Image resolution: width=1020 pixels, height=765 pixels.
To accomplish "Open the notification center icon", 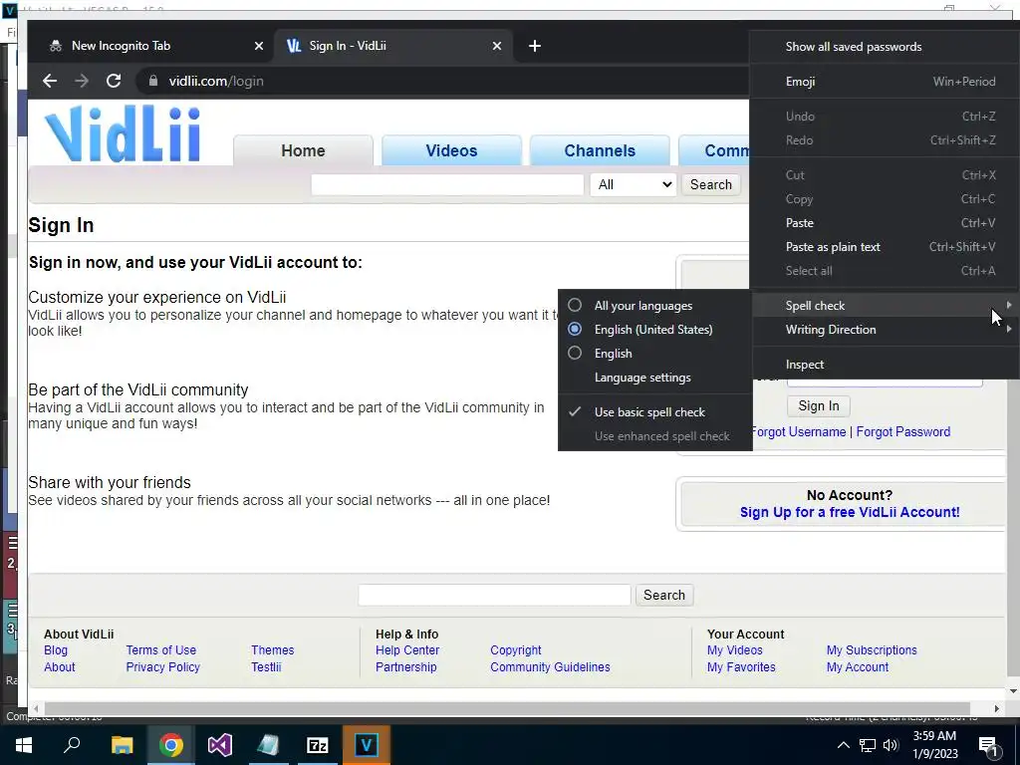I will tap(988, 745).
